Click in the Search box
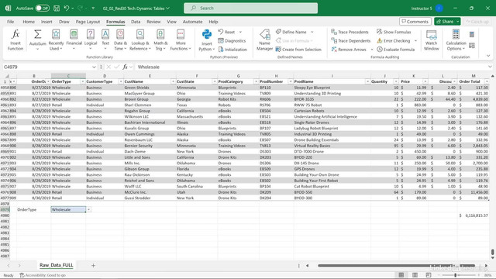Image resolution: width=496 pixels, height=279 pixels. tap(250, 9)
